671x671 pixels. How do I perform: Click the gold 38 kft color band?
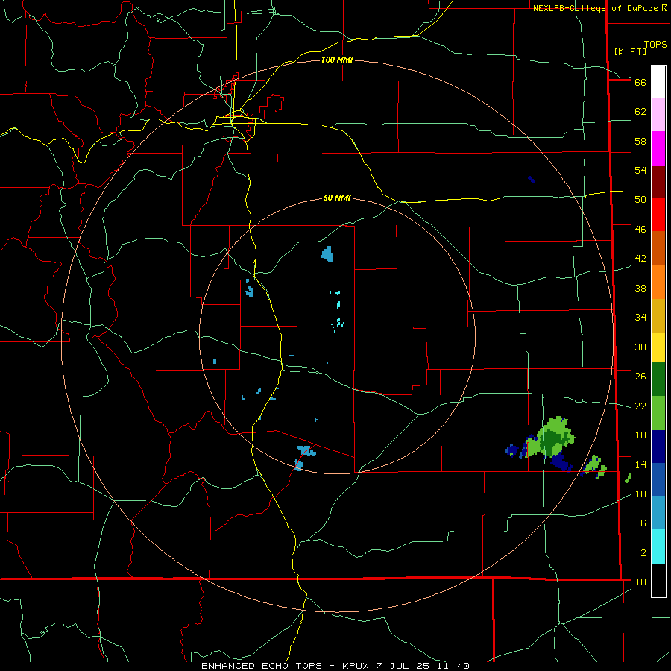[x=658, y=315]
